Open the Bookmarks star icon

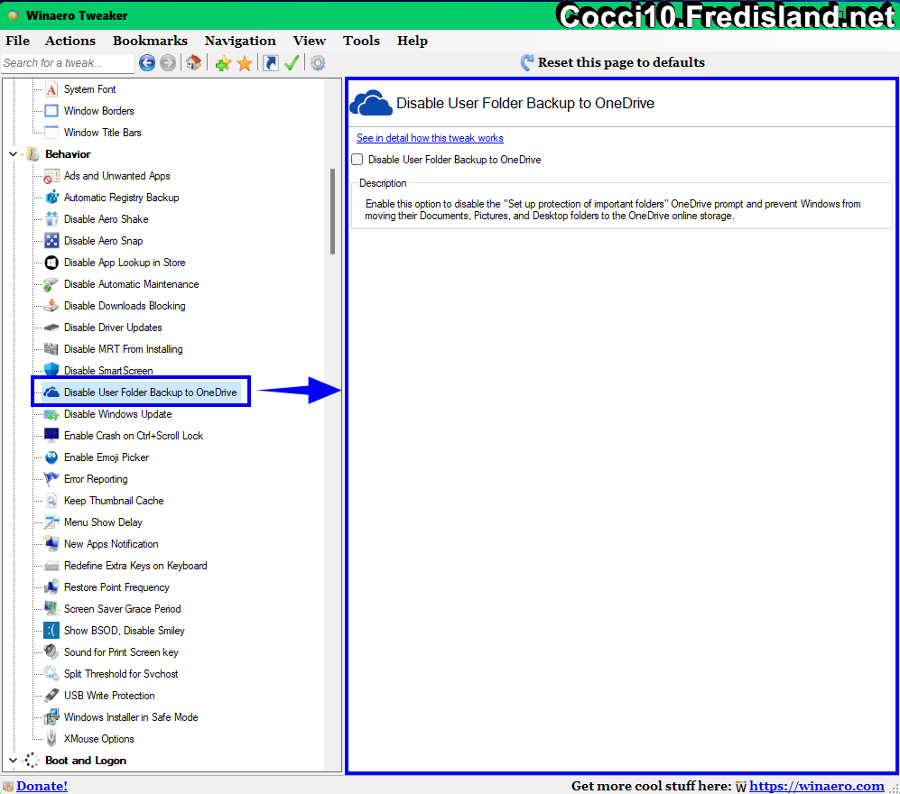[x=246, y=63]
